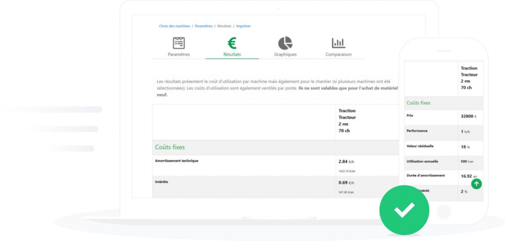Click the large green checkmark badge
Viewport: 505px width, 241px height.
pos(404,210)
